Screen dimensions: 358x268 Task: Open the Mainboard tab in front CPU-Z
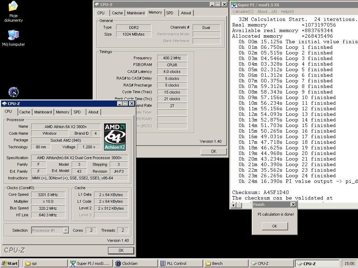(x=43, y=112)
